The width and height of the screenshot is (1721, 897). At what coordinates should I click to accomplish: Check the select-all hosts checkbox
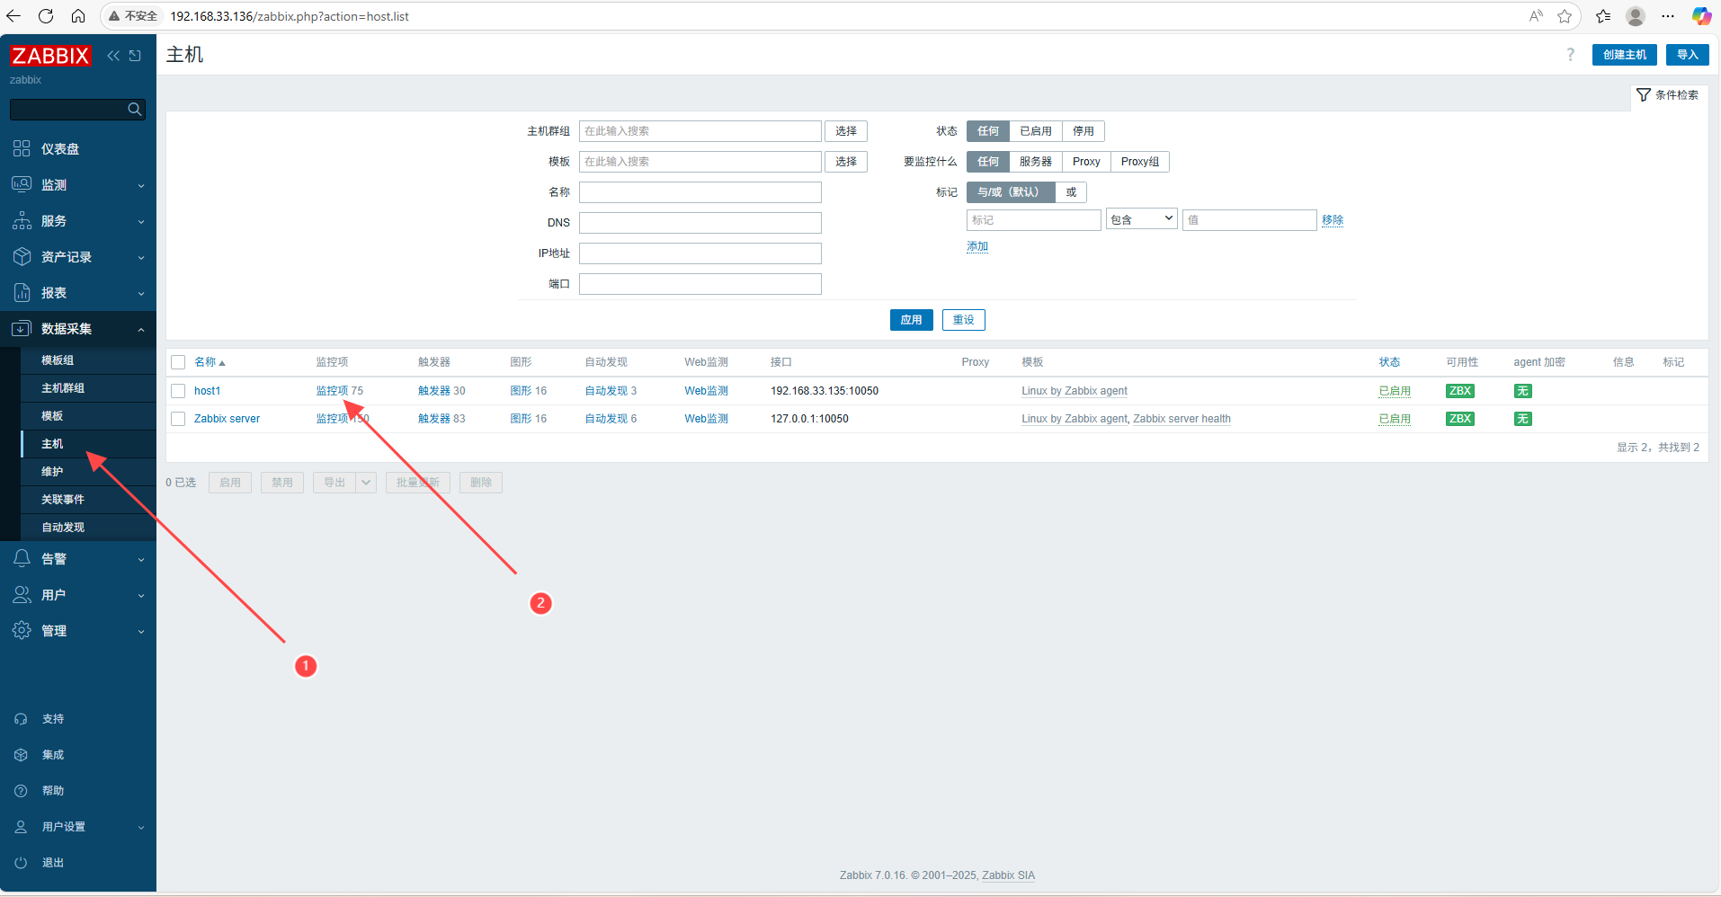coord(178,362)
